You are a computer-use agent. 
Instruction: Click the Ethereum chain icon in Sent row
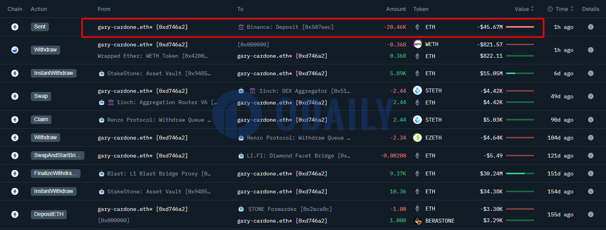tap(15, 27)
